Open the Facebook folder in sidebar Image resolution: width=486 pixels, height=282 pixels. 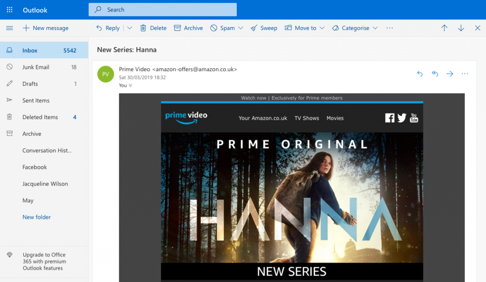(x=44, y=167)
